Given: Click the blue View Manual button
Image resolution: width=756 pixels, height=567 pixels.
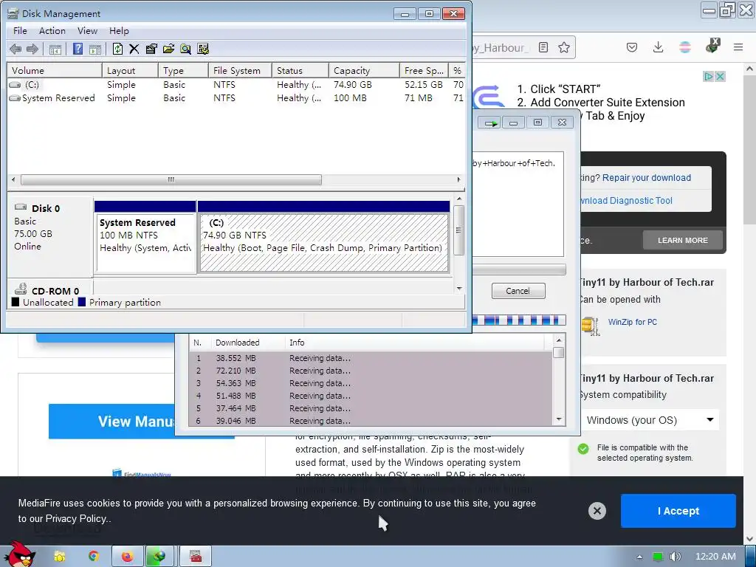Looking at the screenshot, I should pos(112,422).
